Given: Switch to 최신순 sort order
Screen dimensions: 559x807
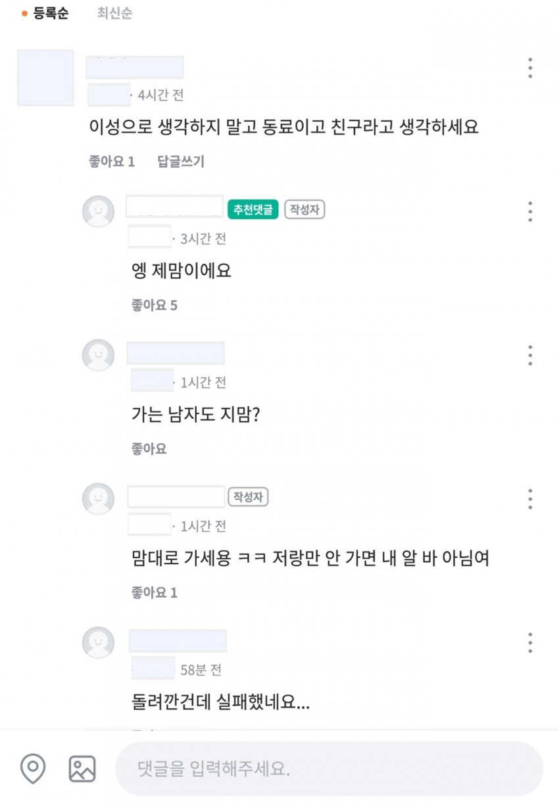Looking at the screenshot, I should click(x=114, y=13).
